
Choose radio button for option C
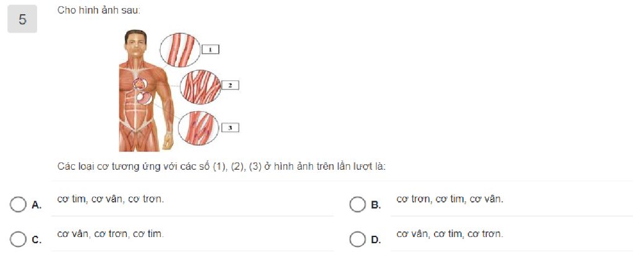point(18,239)
